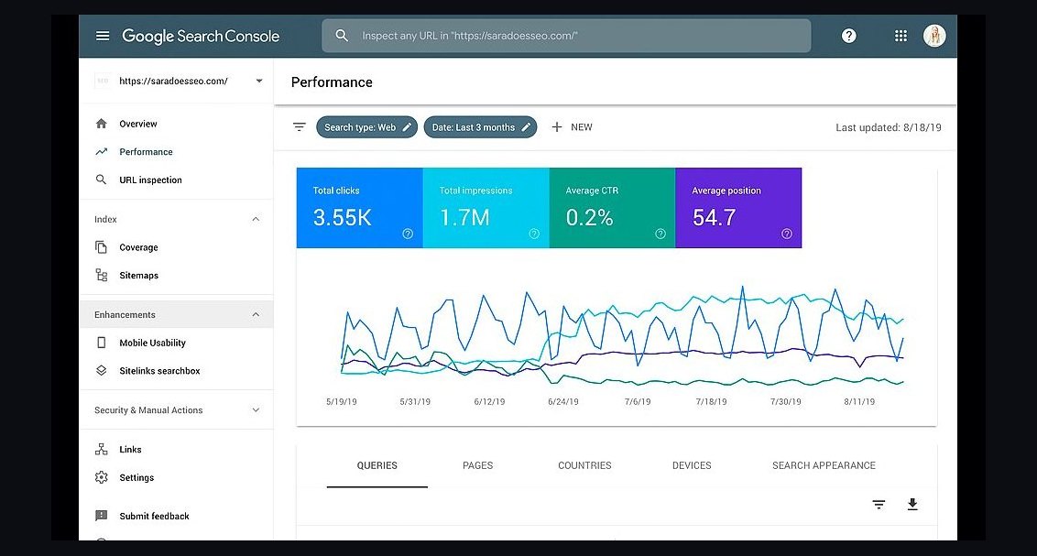Viewport: 1037px width, 556px height.
Task: Download the queries table data
Action: point(912,505)
